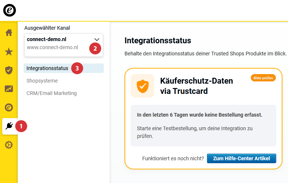Click the Bitte prüfen status badge

pyautogui.click(x=263, y=78)
